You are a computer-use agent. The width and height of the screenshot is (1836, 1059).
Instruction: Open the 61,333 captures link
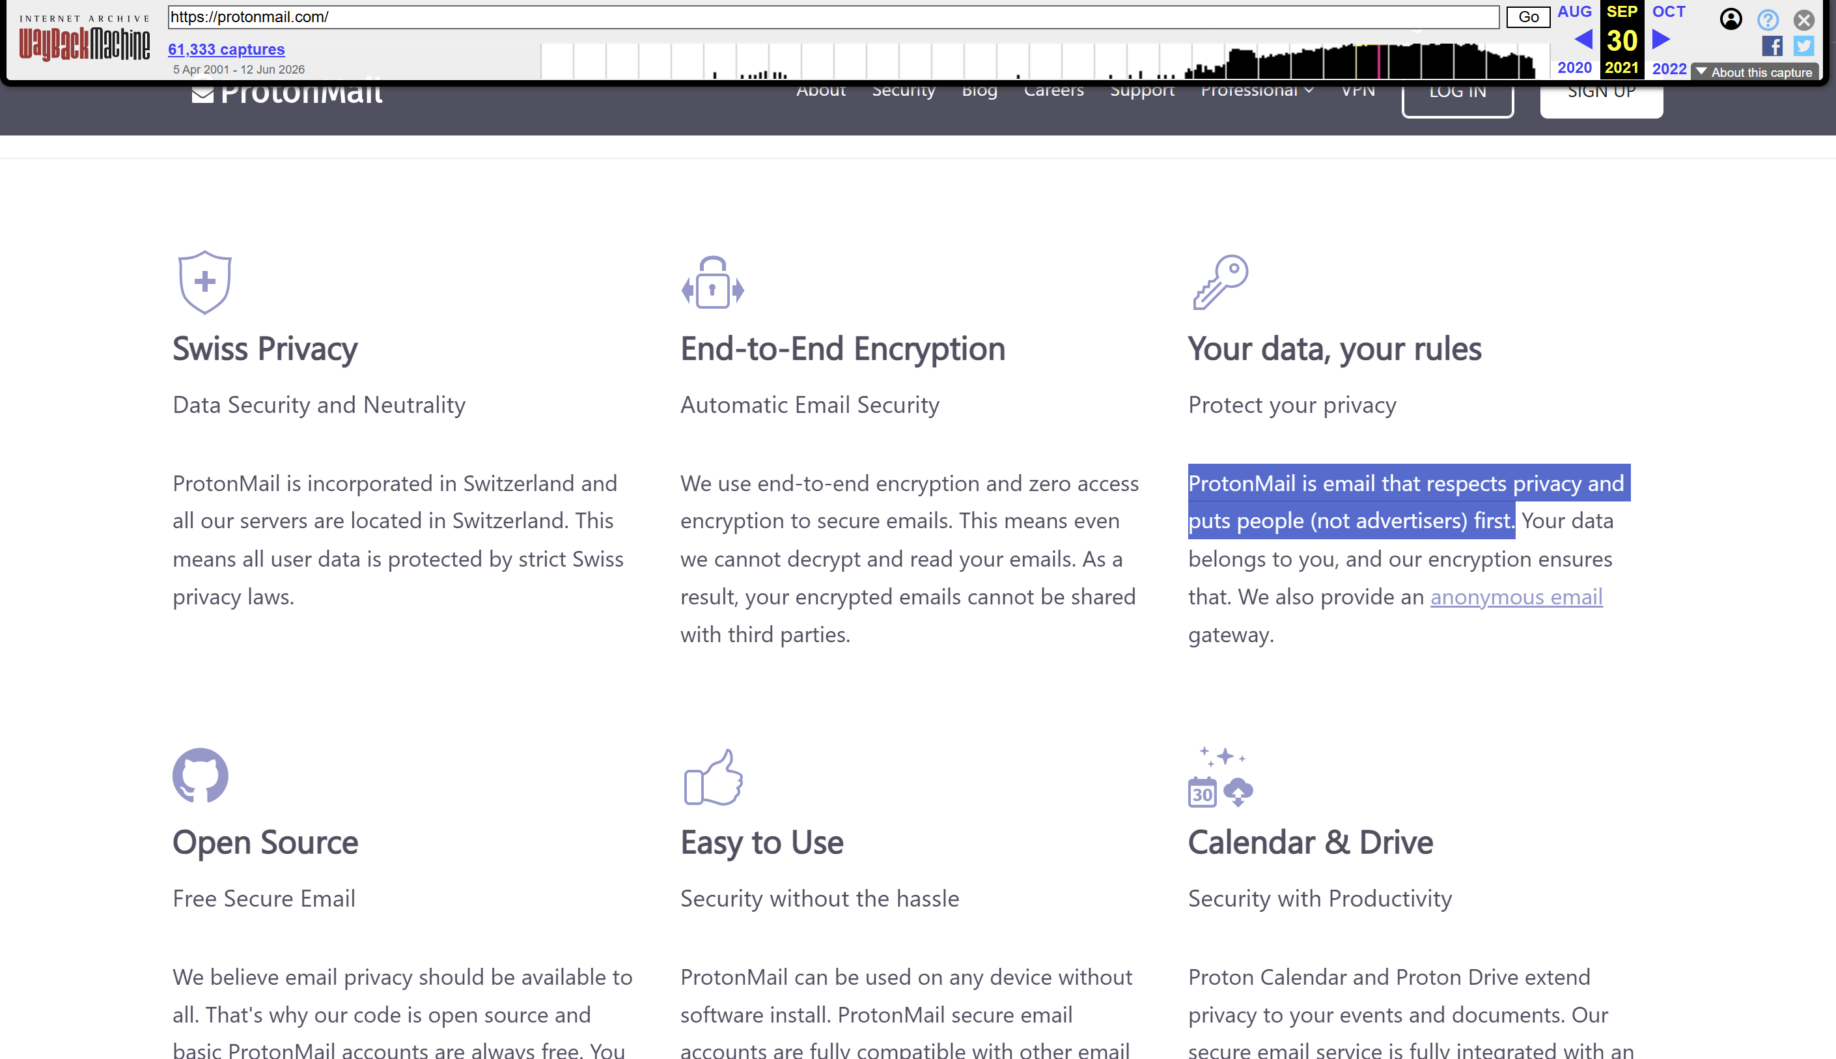pyautogui.click(x=226, y=49)
